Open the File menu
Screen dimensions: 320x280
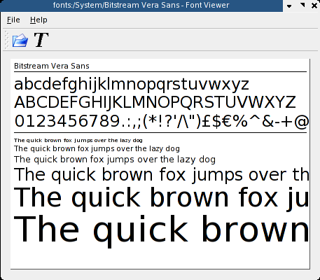point(13,20)
